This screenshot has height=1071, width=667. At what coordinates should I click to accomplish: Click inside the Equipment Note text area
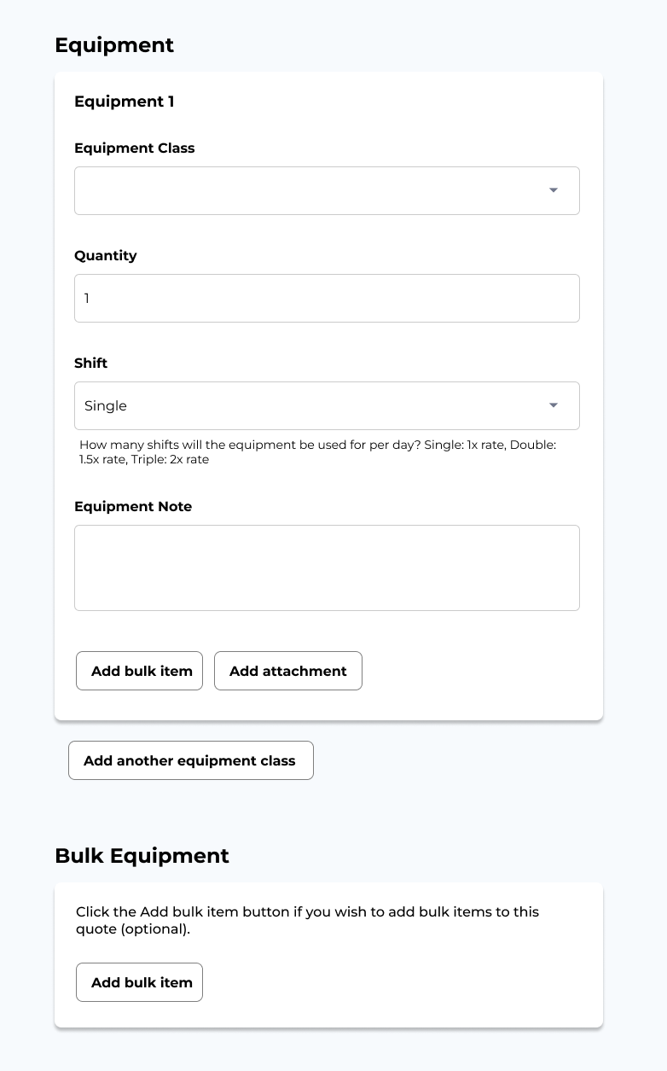click(x=327, y=568)
